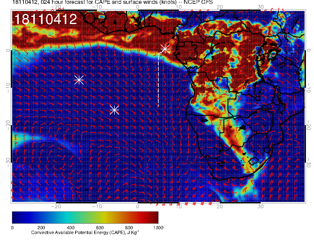Click the Convective Available Potential Energy caption
The width and height of the screenshot is (314, 242).
coord(85,233)
